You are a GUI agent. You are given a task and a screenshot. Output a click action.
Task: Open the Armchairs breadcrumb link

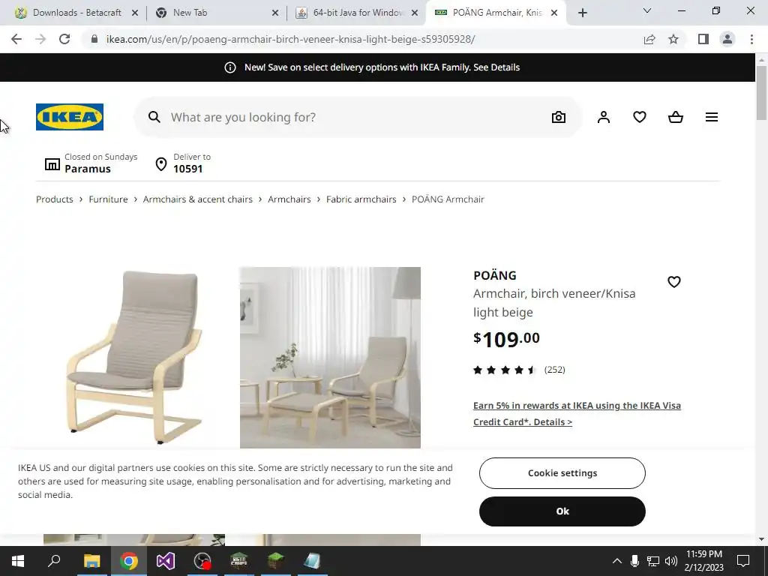click(289, 199)
